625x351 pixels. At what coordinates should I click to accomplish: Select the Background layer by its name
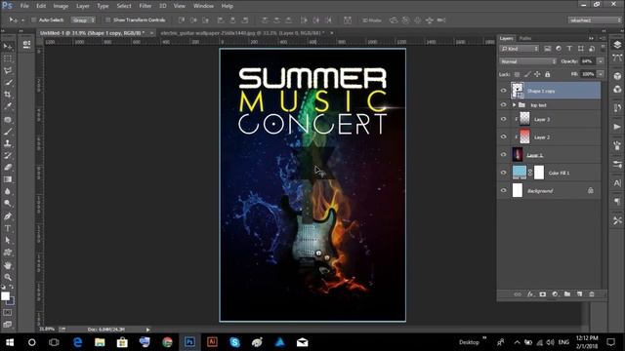pos(540,191)
